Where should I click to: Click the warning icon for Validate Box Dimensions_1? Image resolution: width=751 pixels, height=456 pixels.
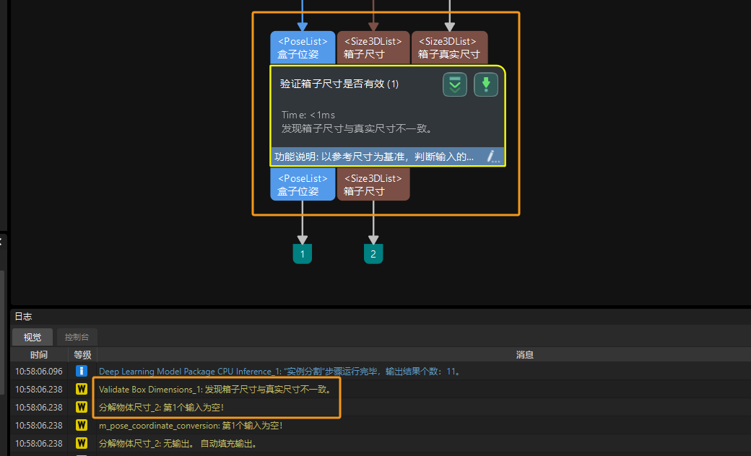pos(82,389)
